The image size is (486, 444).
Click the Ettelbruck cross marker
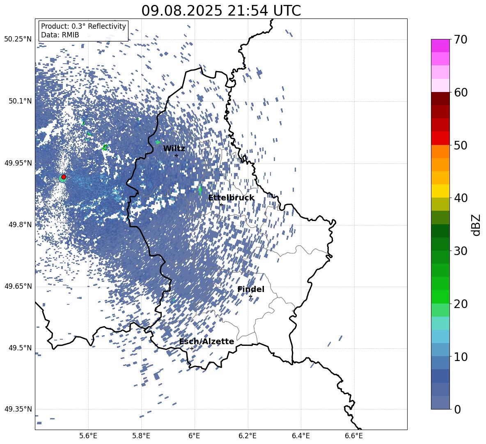221,204
